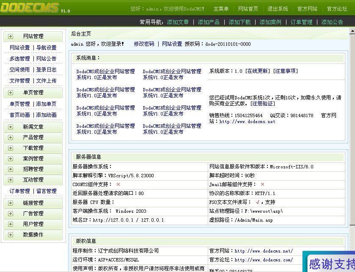Screen dimensions: 355x272
Task: Click 订单管理 in the quick navigation bar
Action: tap(301, 22)
